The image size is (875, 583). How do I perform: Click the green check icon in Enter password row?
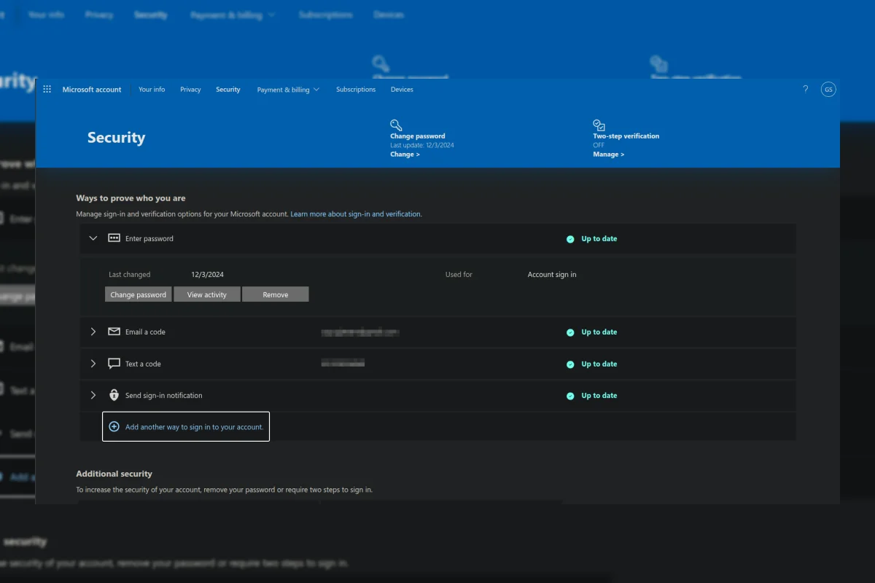point(570,239)
